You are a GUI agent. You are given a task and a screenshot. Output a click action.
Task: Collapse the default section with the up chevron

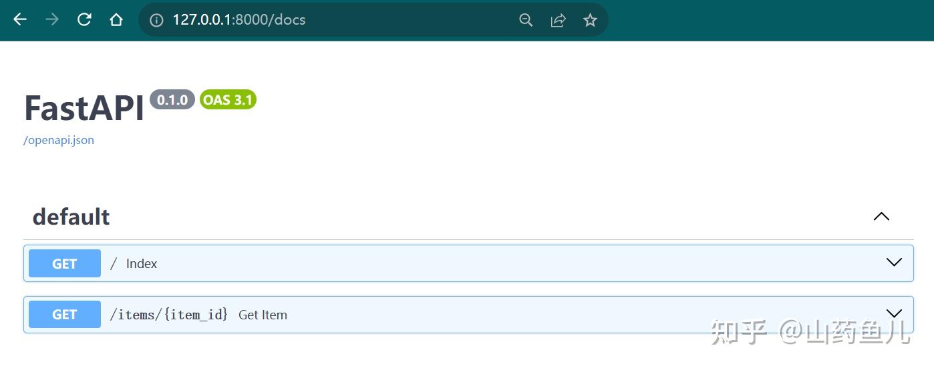(x=881, y=217)
